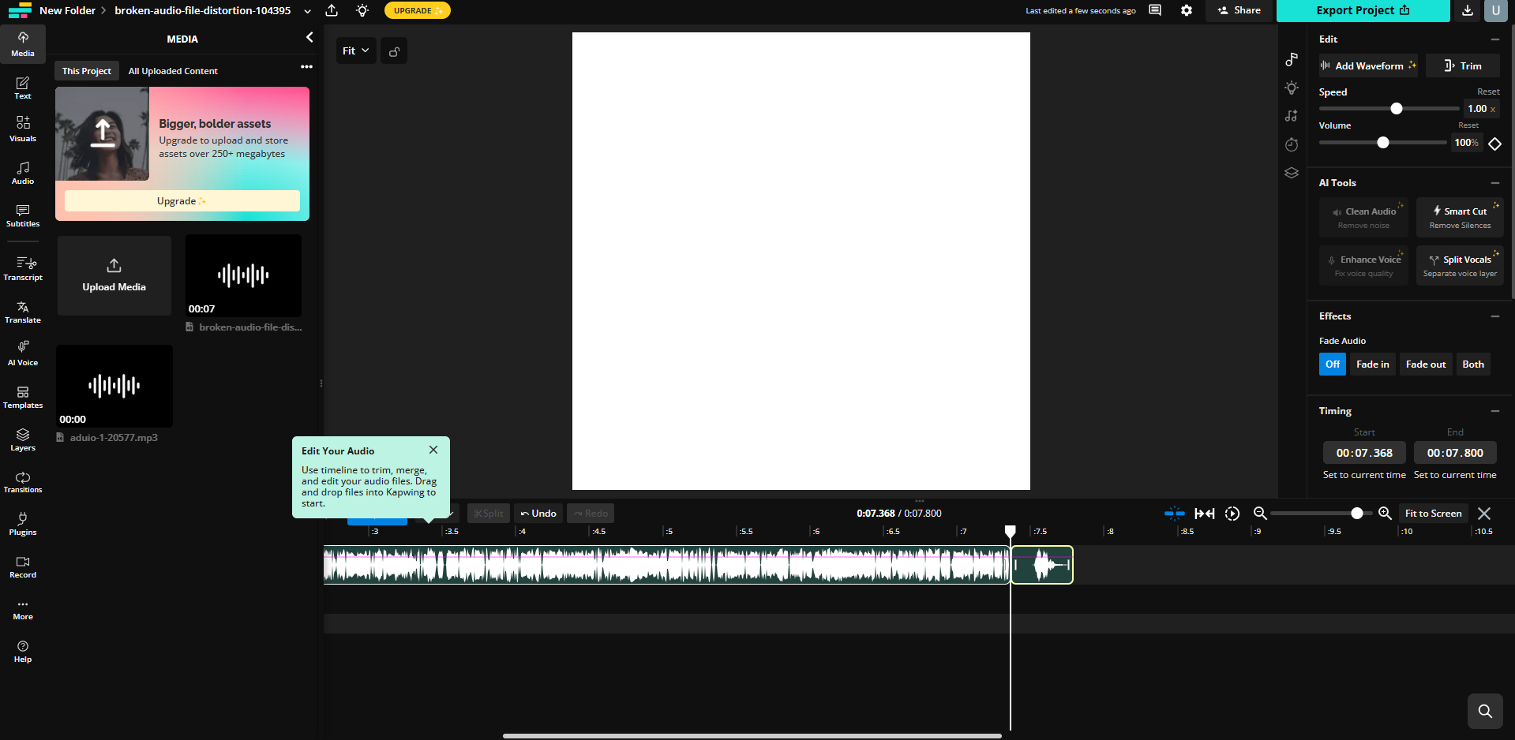Select the broken-audio-file thumbnail in media
Viewport: 1515px width, 740px height.
pos(243,275)
